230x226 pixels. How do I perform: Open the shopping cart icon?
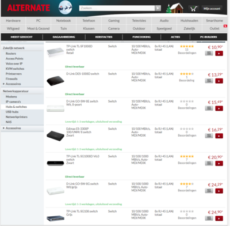(194, 9)
